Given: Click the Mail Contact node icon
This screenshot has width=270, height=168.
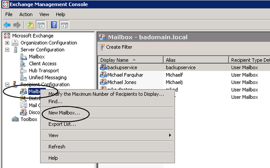Looking at the screenshot, I should [x=23, y=105].
